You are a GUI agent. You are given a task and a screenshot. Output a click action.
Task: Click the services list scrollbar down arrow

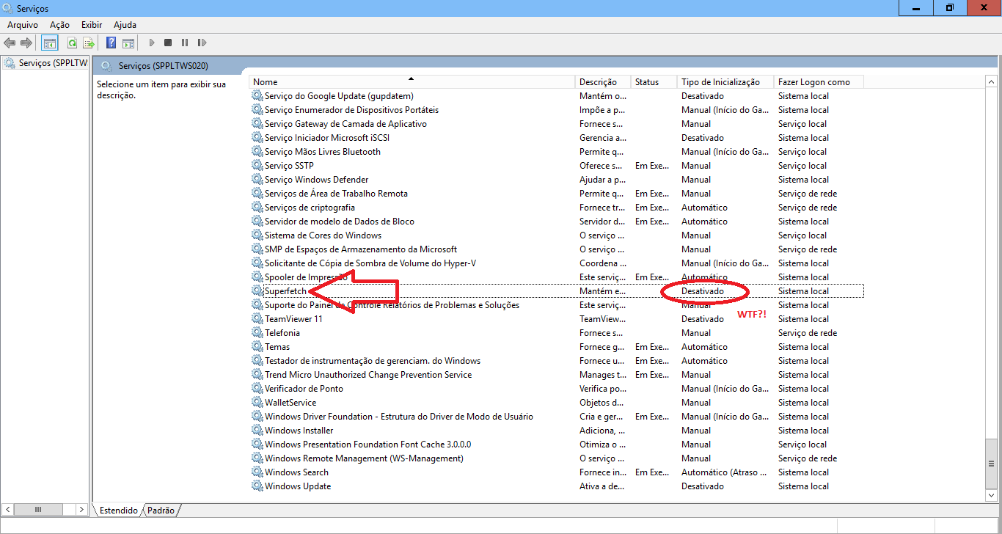(x=991, y=495)
